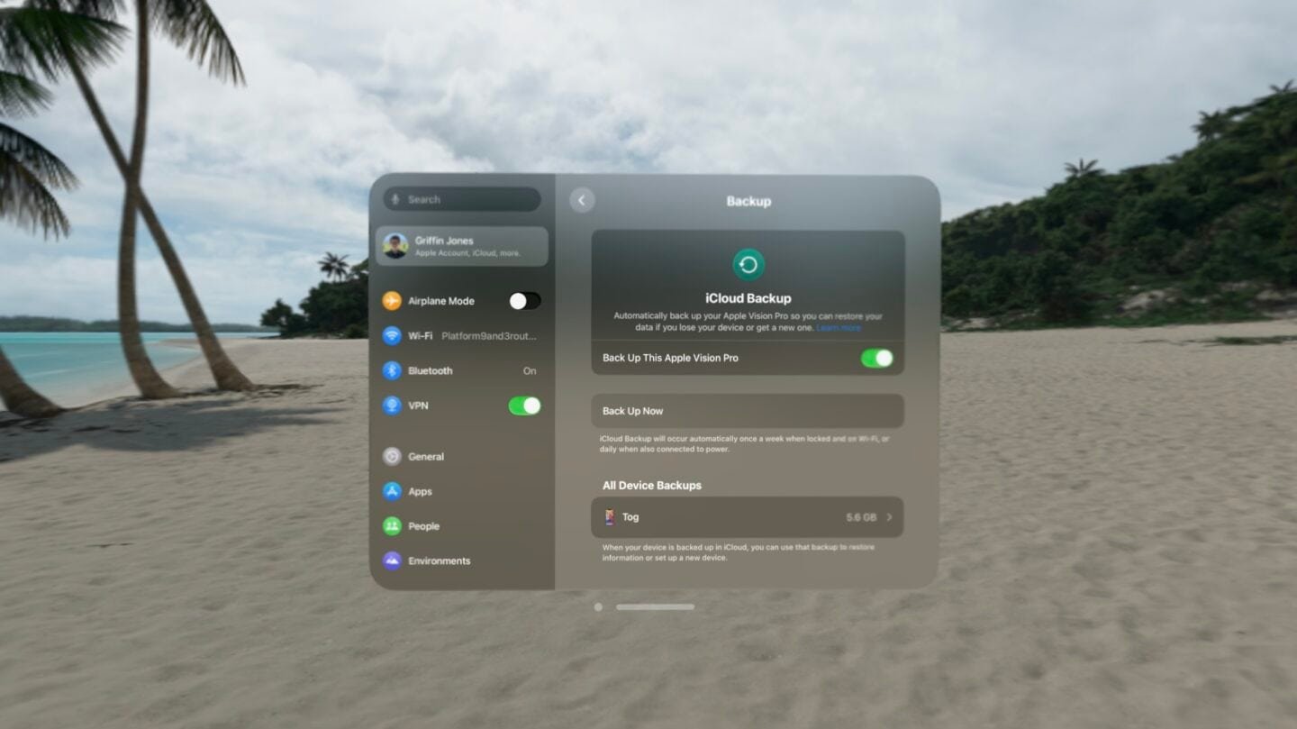
Task: Open General settings
Action: pyautogui.click(x=461, y=457)
